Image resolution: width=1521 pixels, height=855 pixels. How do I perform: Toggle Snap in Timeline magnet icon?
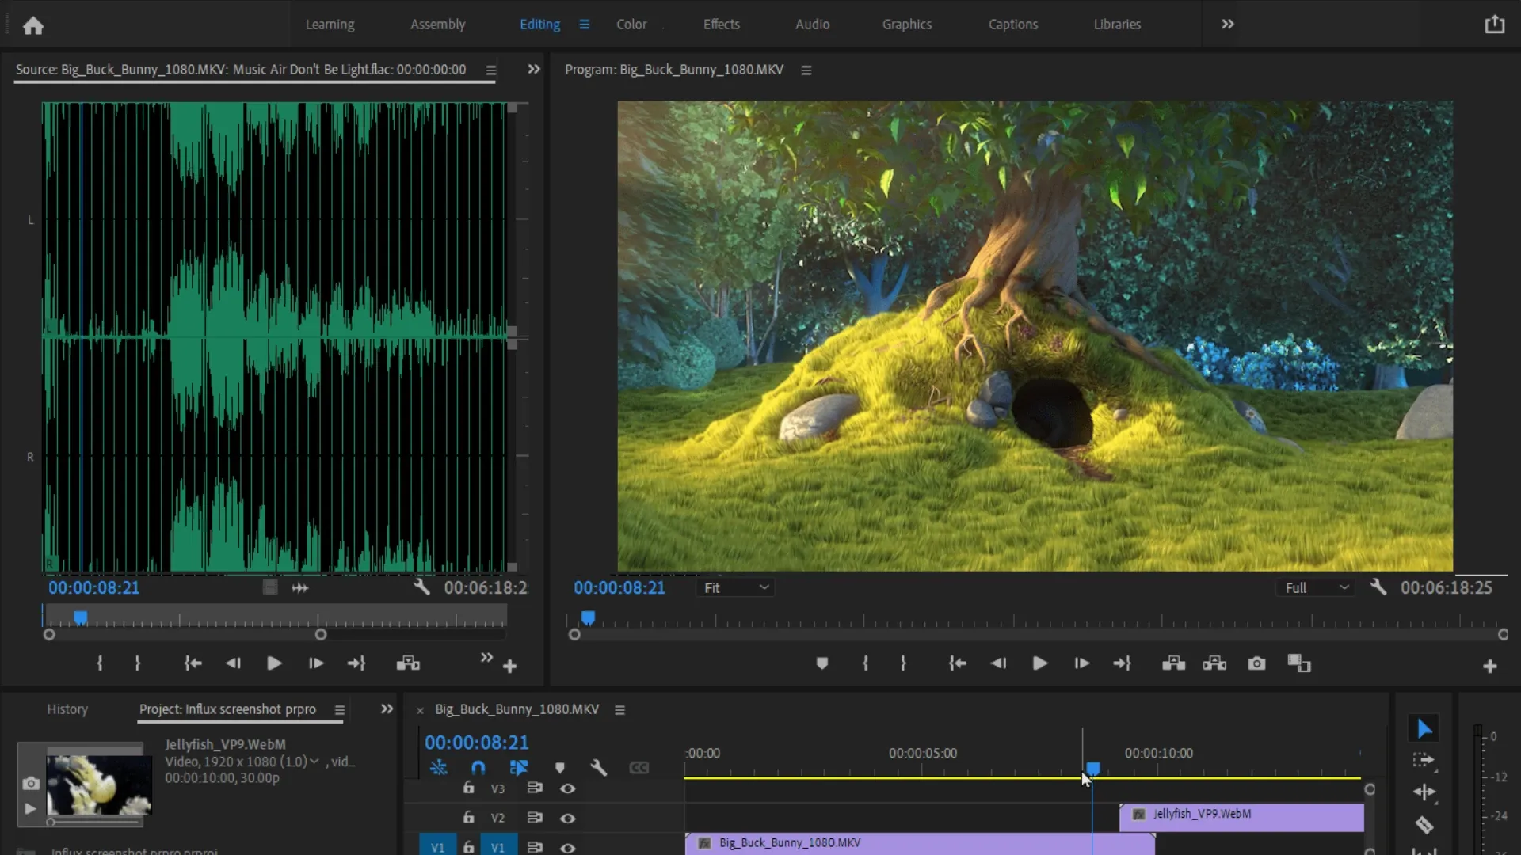pos(478,767)
